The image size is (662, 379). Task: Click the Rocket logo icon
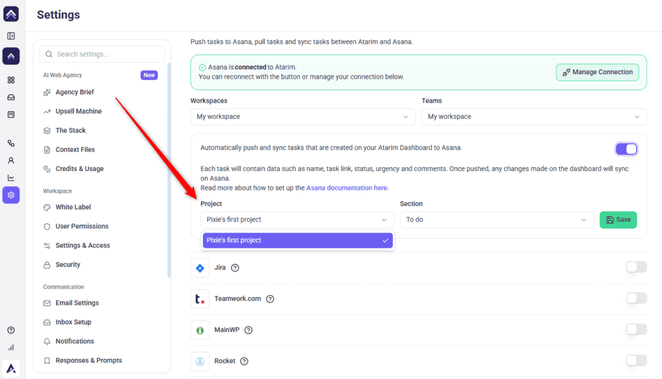200,362
